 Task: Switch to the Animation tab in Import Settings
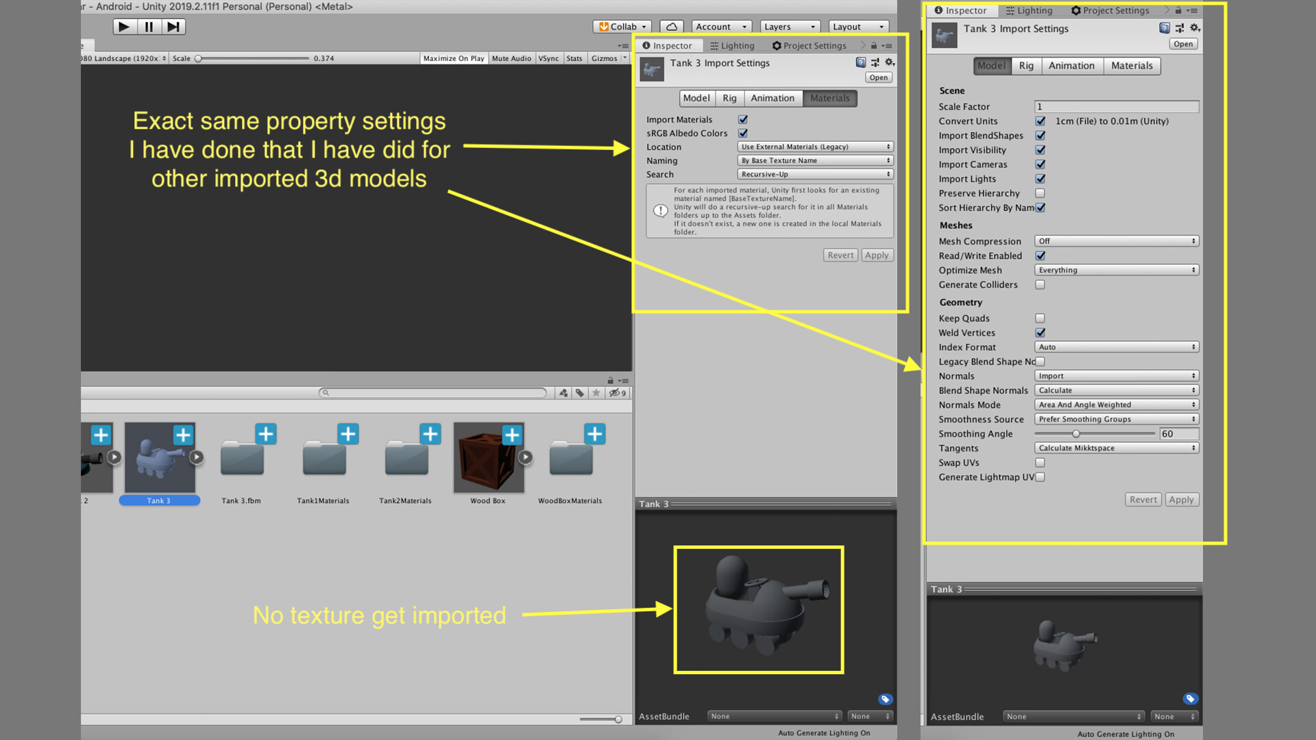[772, 98]
